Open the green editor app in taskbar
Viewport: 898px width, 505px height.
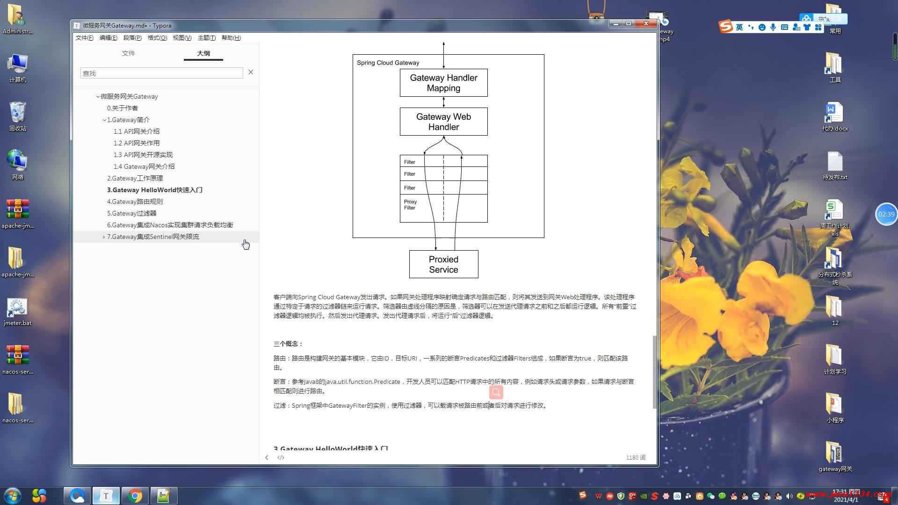(x=163, y=496)
